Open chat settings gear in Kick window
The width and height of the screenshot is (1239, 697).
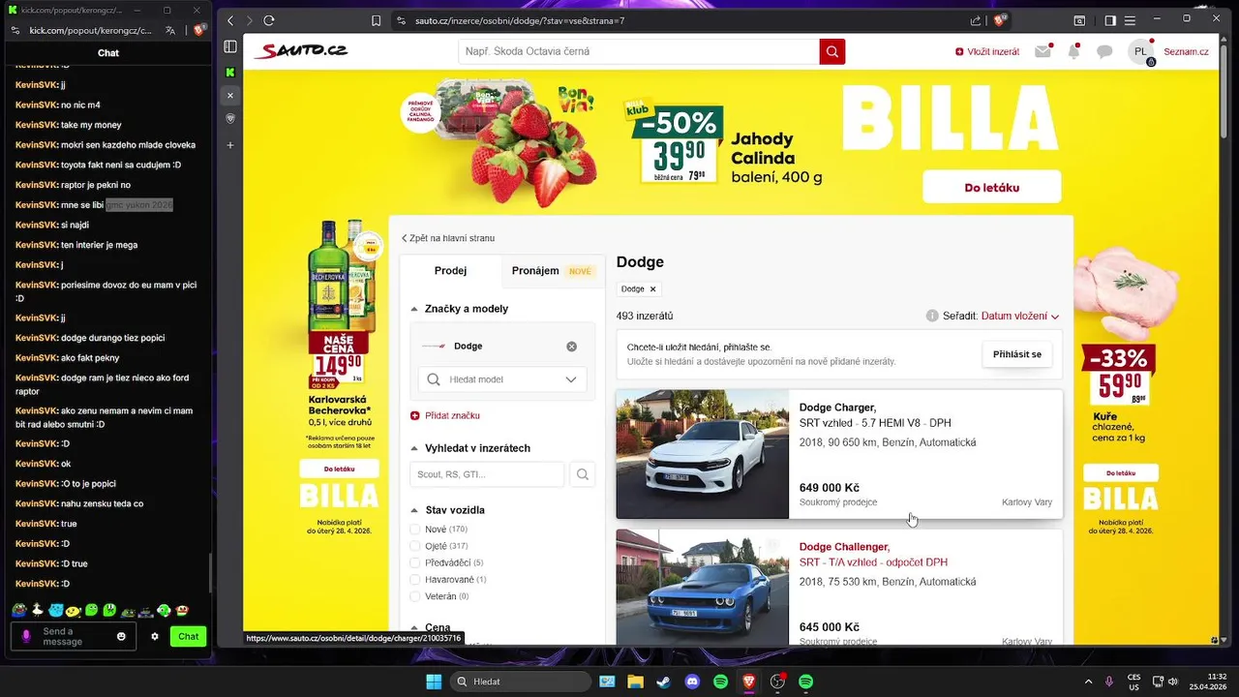click(155, 636)
